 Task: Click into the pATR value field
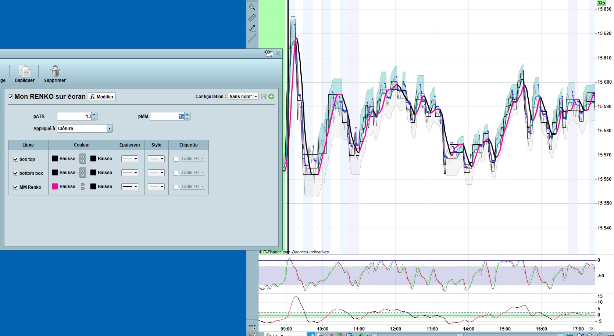[x=74, y=116]
